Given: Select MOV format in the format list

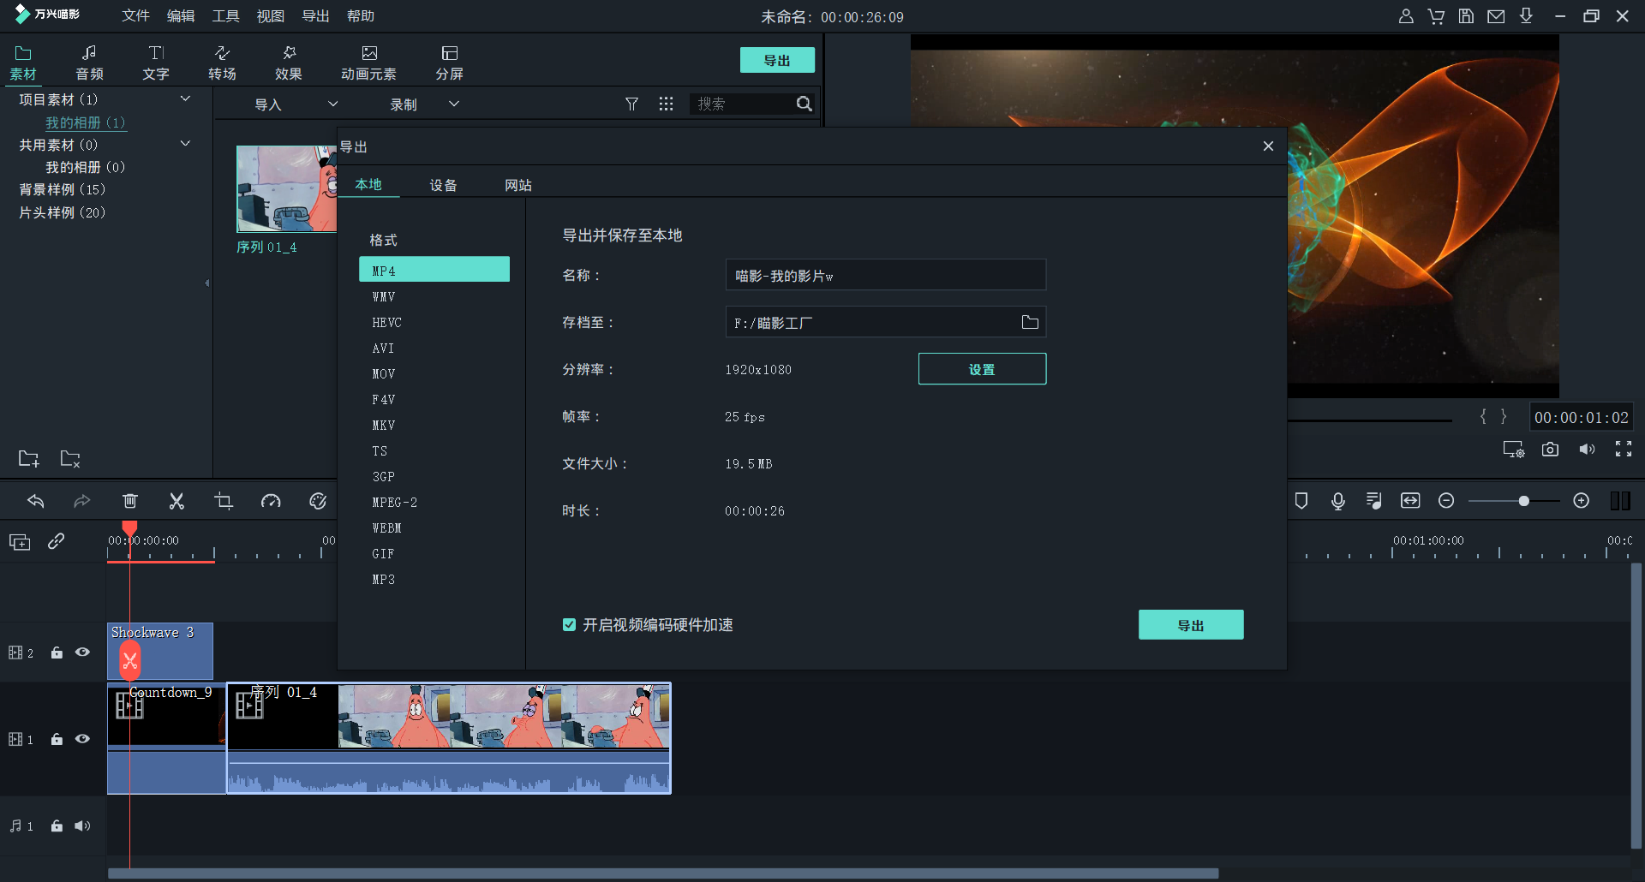Looking at the screenshot, I should 384,374.
